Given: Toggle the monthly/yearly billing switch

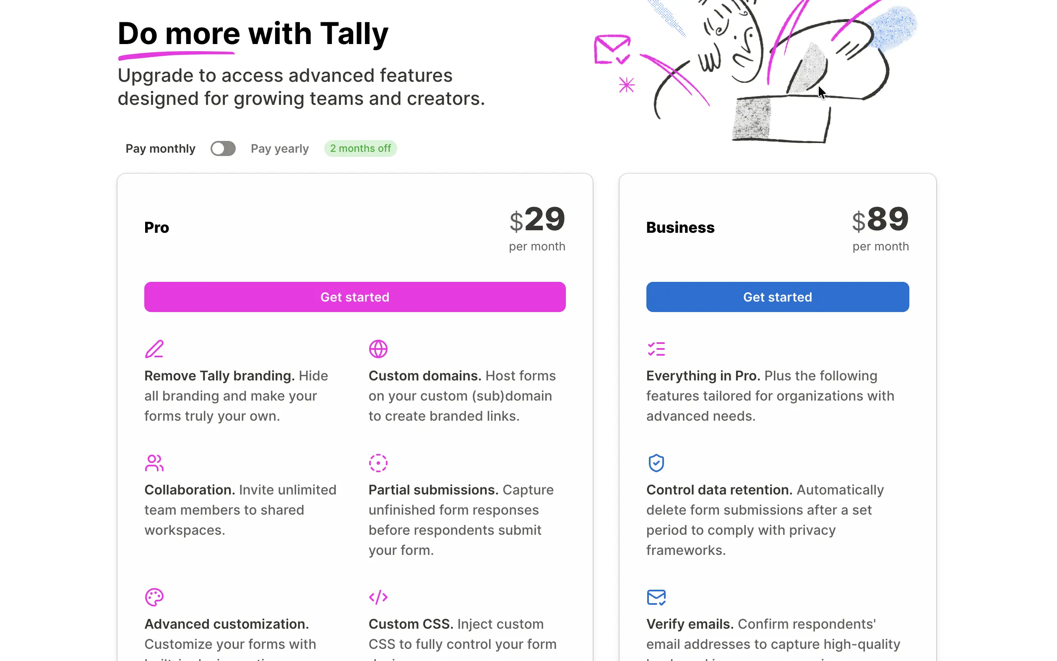Looking at the screenshot, I should [x=223, y=148].
